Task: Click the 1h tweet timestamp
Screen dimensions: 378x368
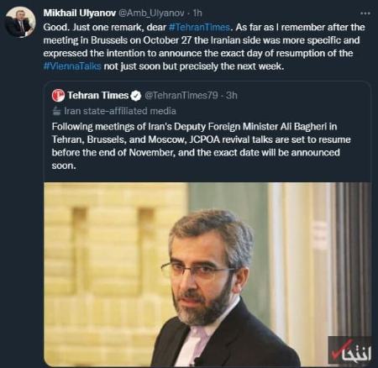Action: click(197, 13)
